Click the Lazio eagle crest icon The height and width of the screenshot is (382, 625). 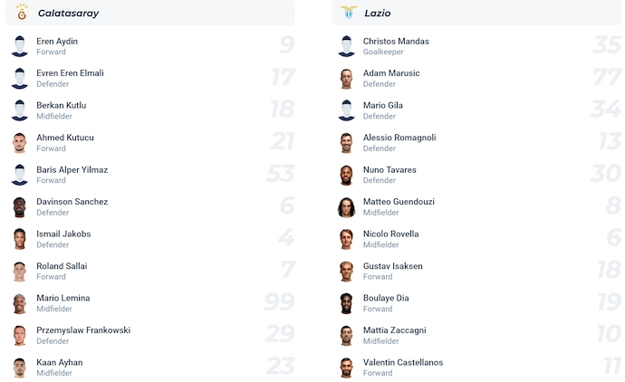point(348,13)
